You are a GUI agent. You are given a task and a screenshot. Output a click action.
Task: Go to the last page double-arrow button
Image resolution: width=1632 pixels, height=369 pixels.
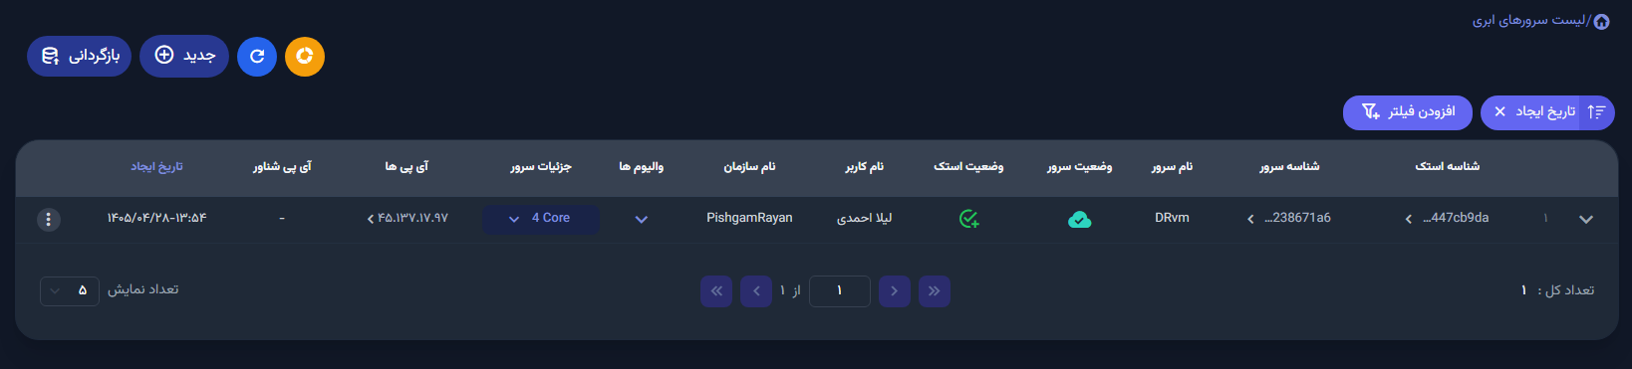click(716, 291)
